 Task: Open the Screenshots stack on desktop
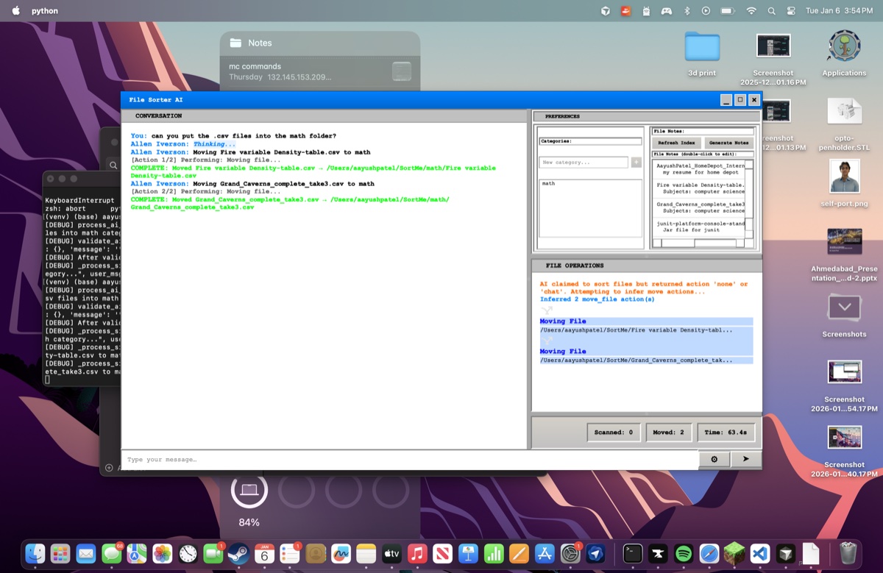(844, 308)
